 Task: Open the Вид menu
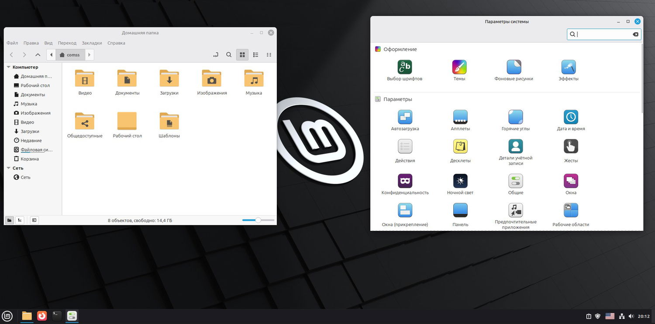point(48,43)
